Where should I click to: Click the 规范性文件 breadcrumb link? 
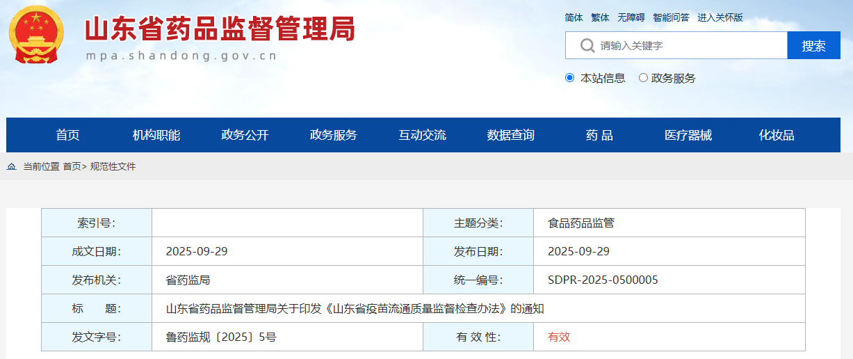tap(113, 167)
